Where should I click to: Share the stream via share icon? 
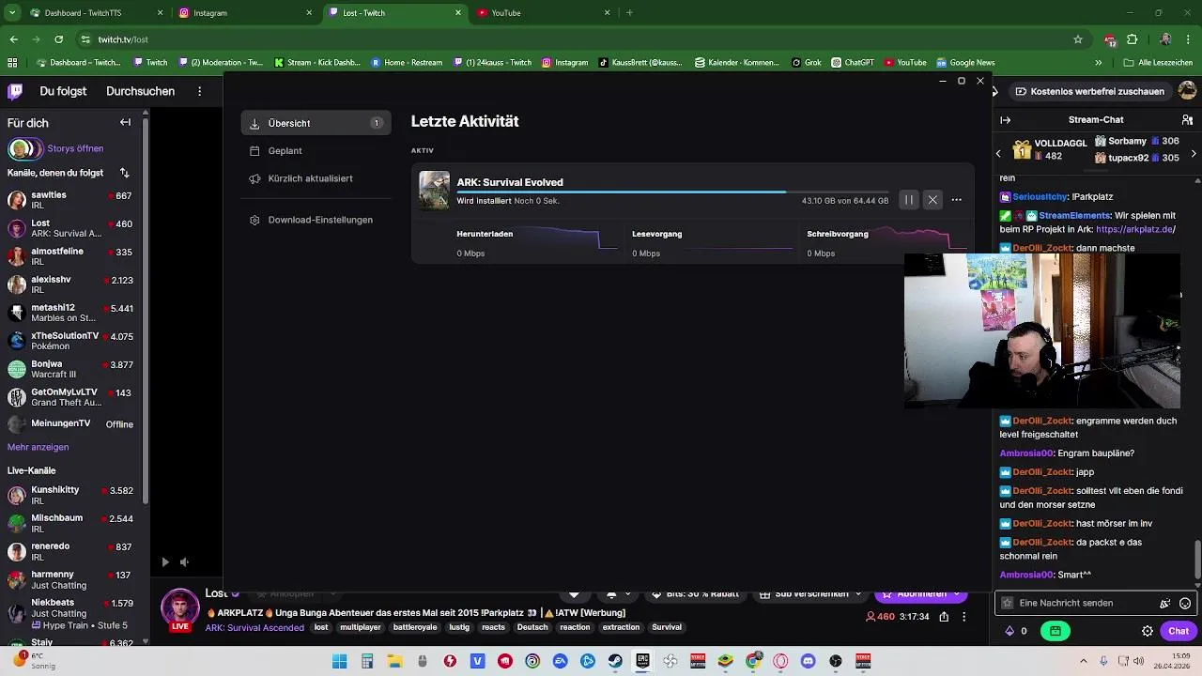click(944, 617)
